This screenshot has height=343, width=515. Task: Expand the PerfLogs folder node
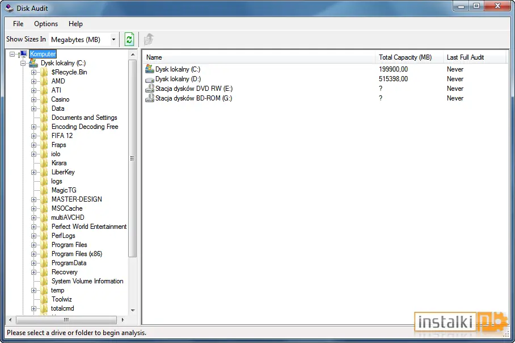tap(33, 236)
